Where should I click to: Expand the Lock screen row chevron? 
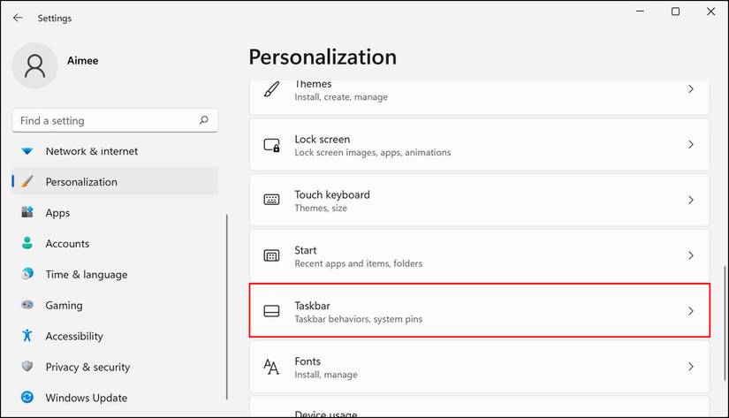point(691,145)
